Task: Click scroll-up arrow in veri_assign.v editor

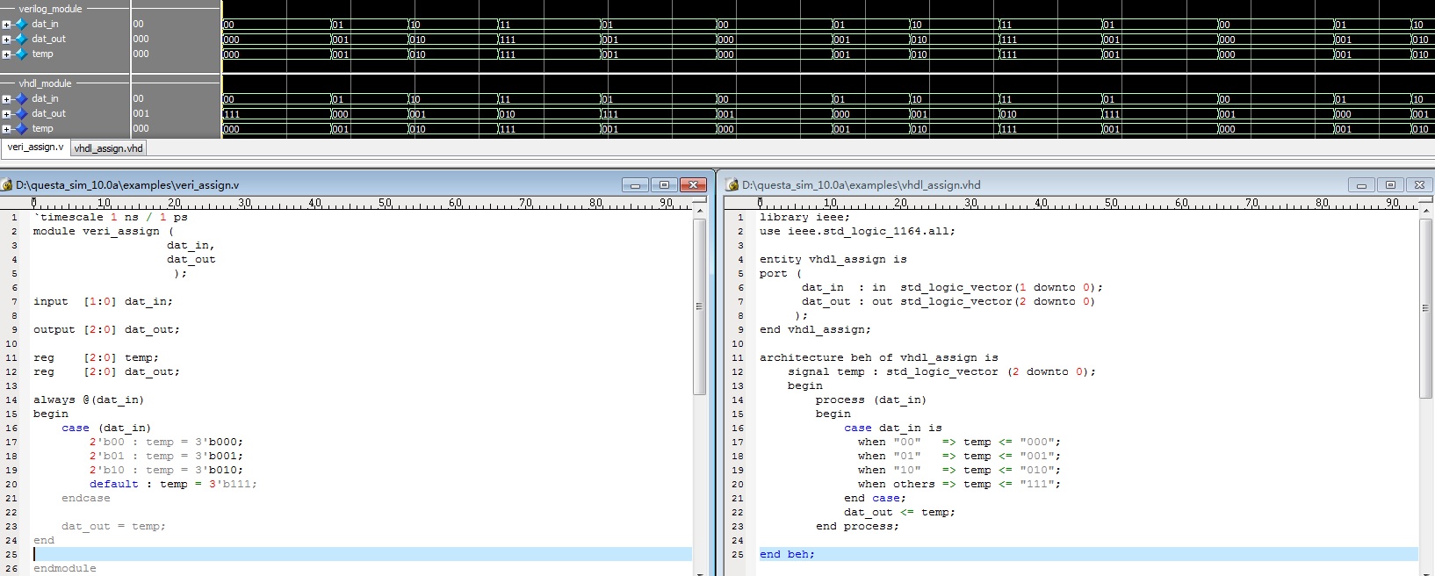Action: coord(700,211)
